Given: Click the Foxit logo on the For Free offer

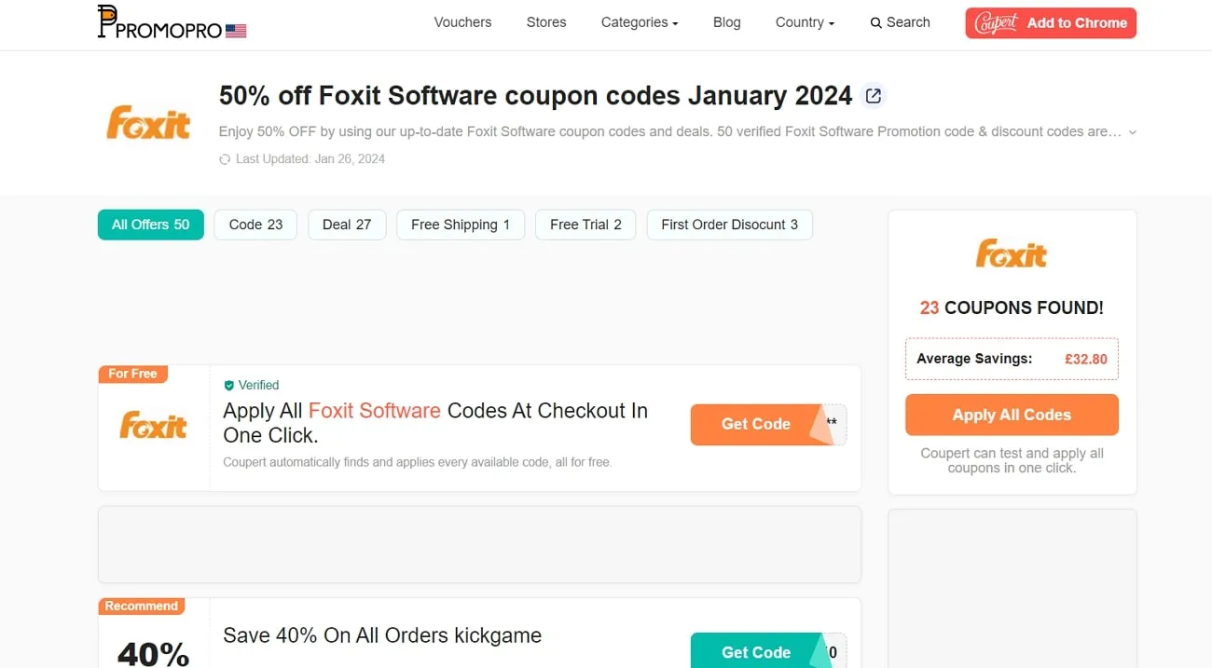Looking at the screenshot, I should (x=154, y=425).
